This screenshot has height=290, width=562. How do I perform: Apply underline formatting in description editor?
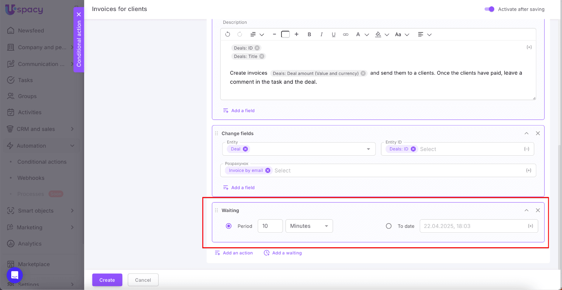tap(333, 34)
